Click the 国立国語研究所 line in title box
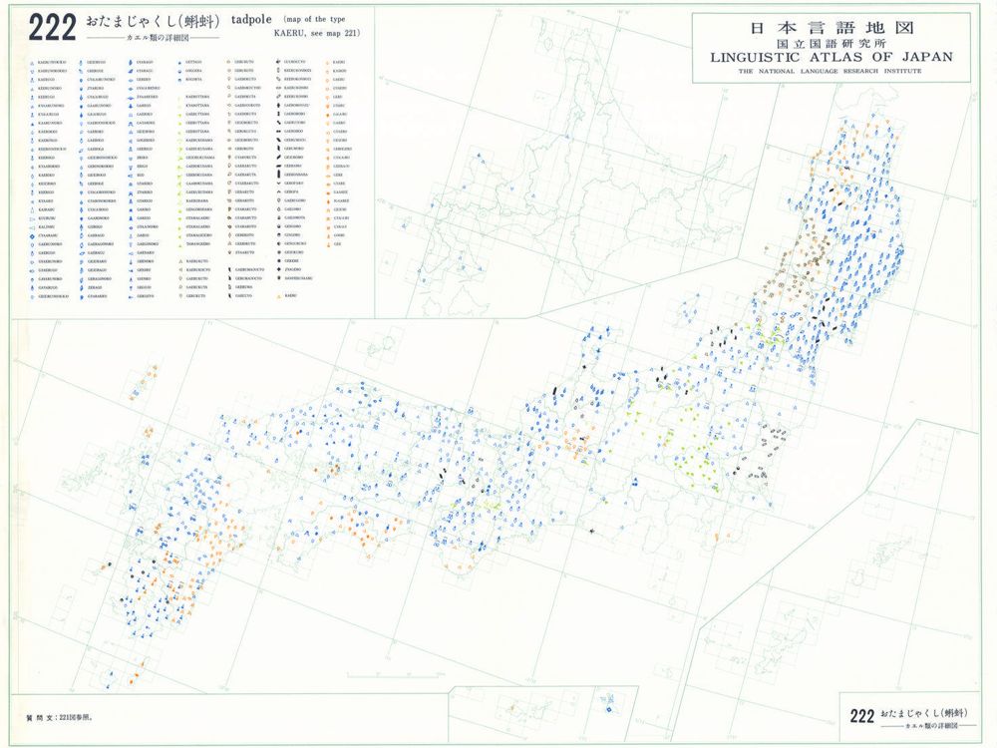The height and width of the screenshot is (748, 997). (831, 44)
